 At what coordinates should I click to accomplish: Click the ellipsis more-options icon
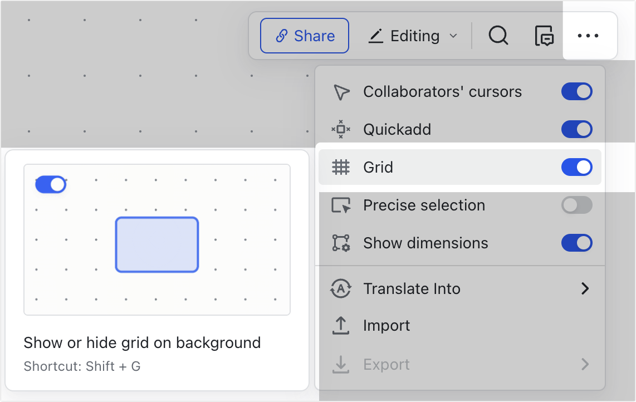pyautogui.click(x=589, y=35)
